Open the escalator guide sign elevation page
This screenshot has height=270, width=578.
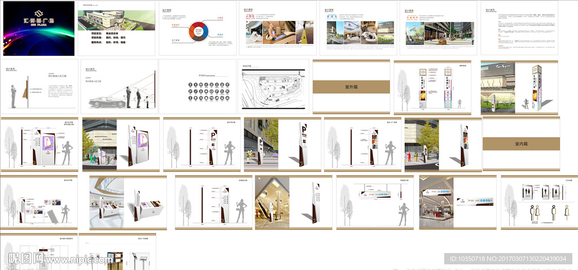pos(214,202)
